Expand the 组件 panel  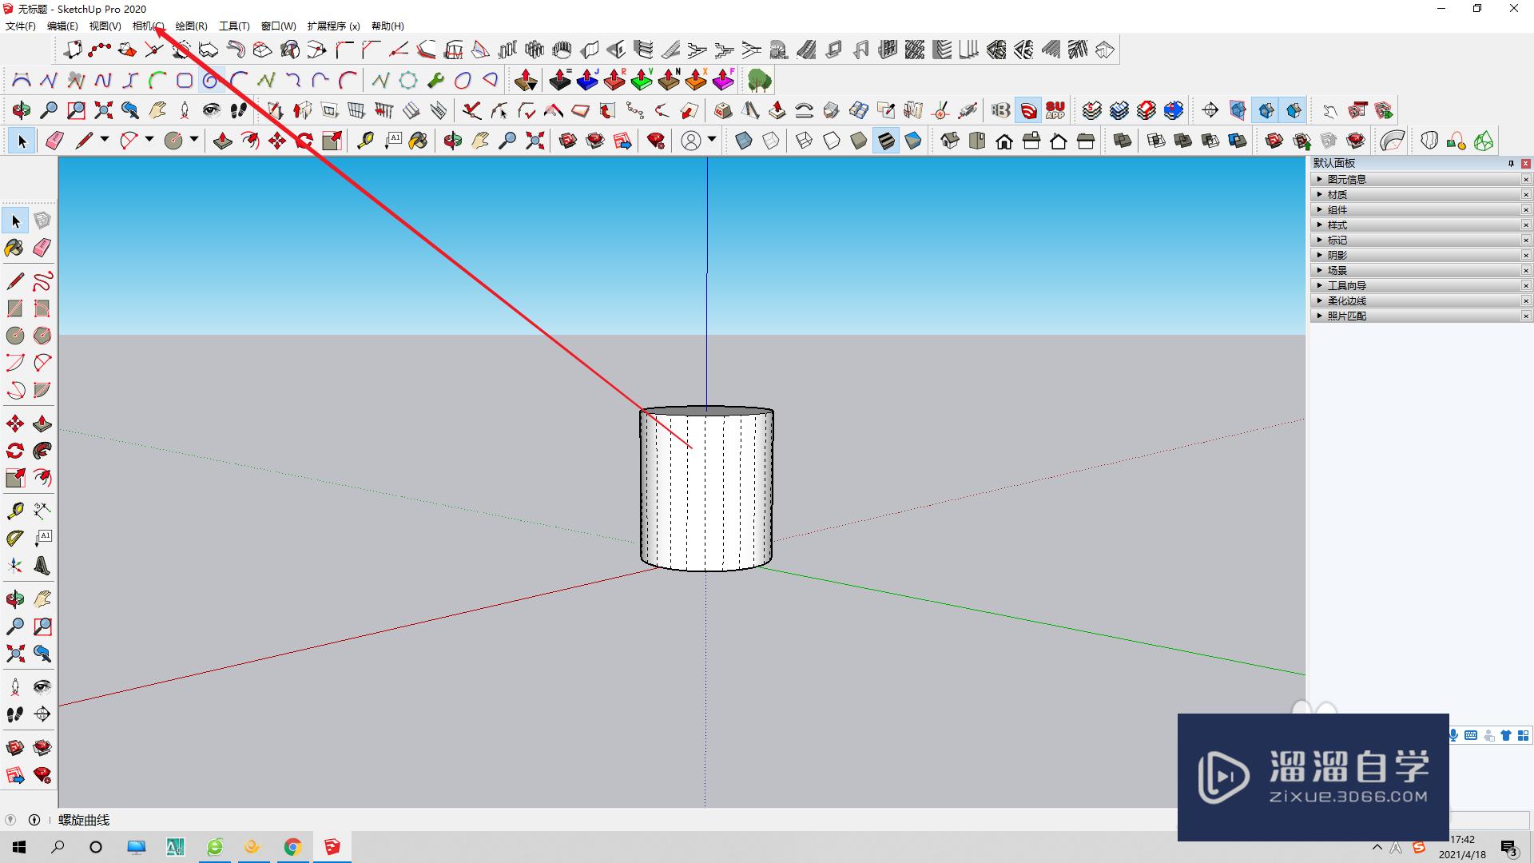(1420, 209)
